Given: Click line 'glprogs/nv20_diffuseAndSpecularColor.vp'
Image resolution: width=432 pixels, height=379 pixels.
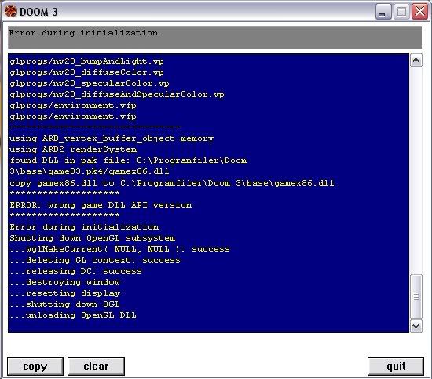Looking at the screenshot, I should tap(117, 94).
